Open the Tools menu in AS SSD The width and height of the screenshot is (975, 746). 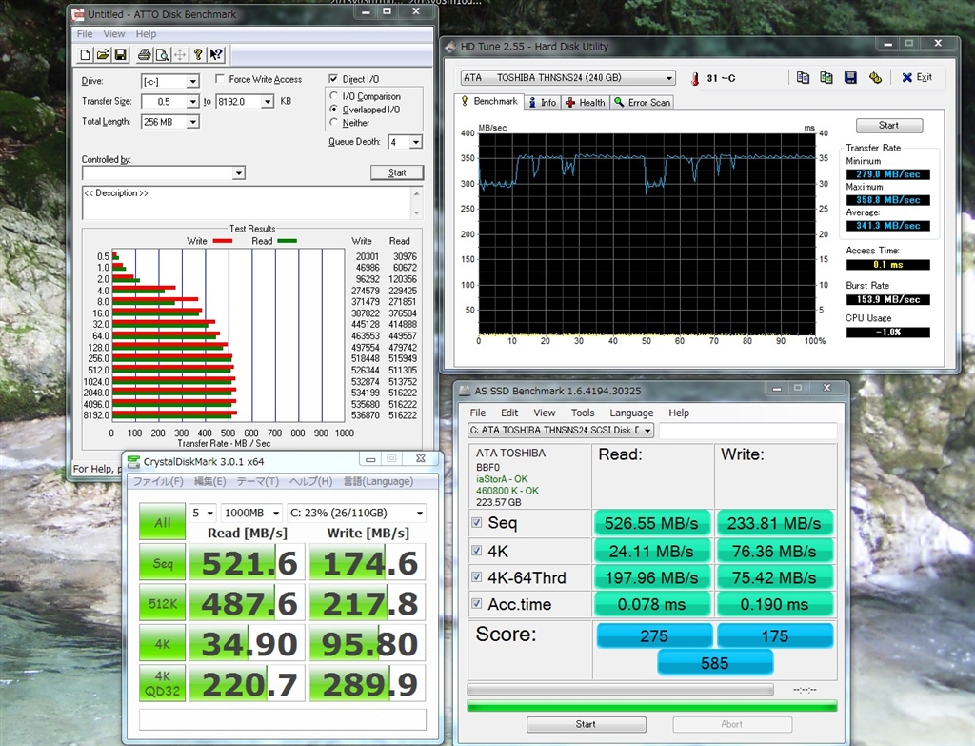pos(583,413)
